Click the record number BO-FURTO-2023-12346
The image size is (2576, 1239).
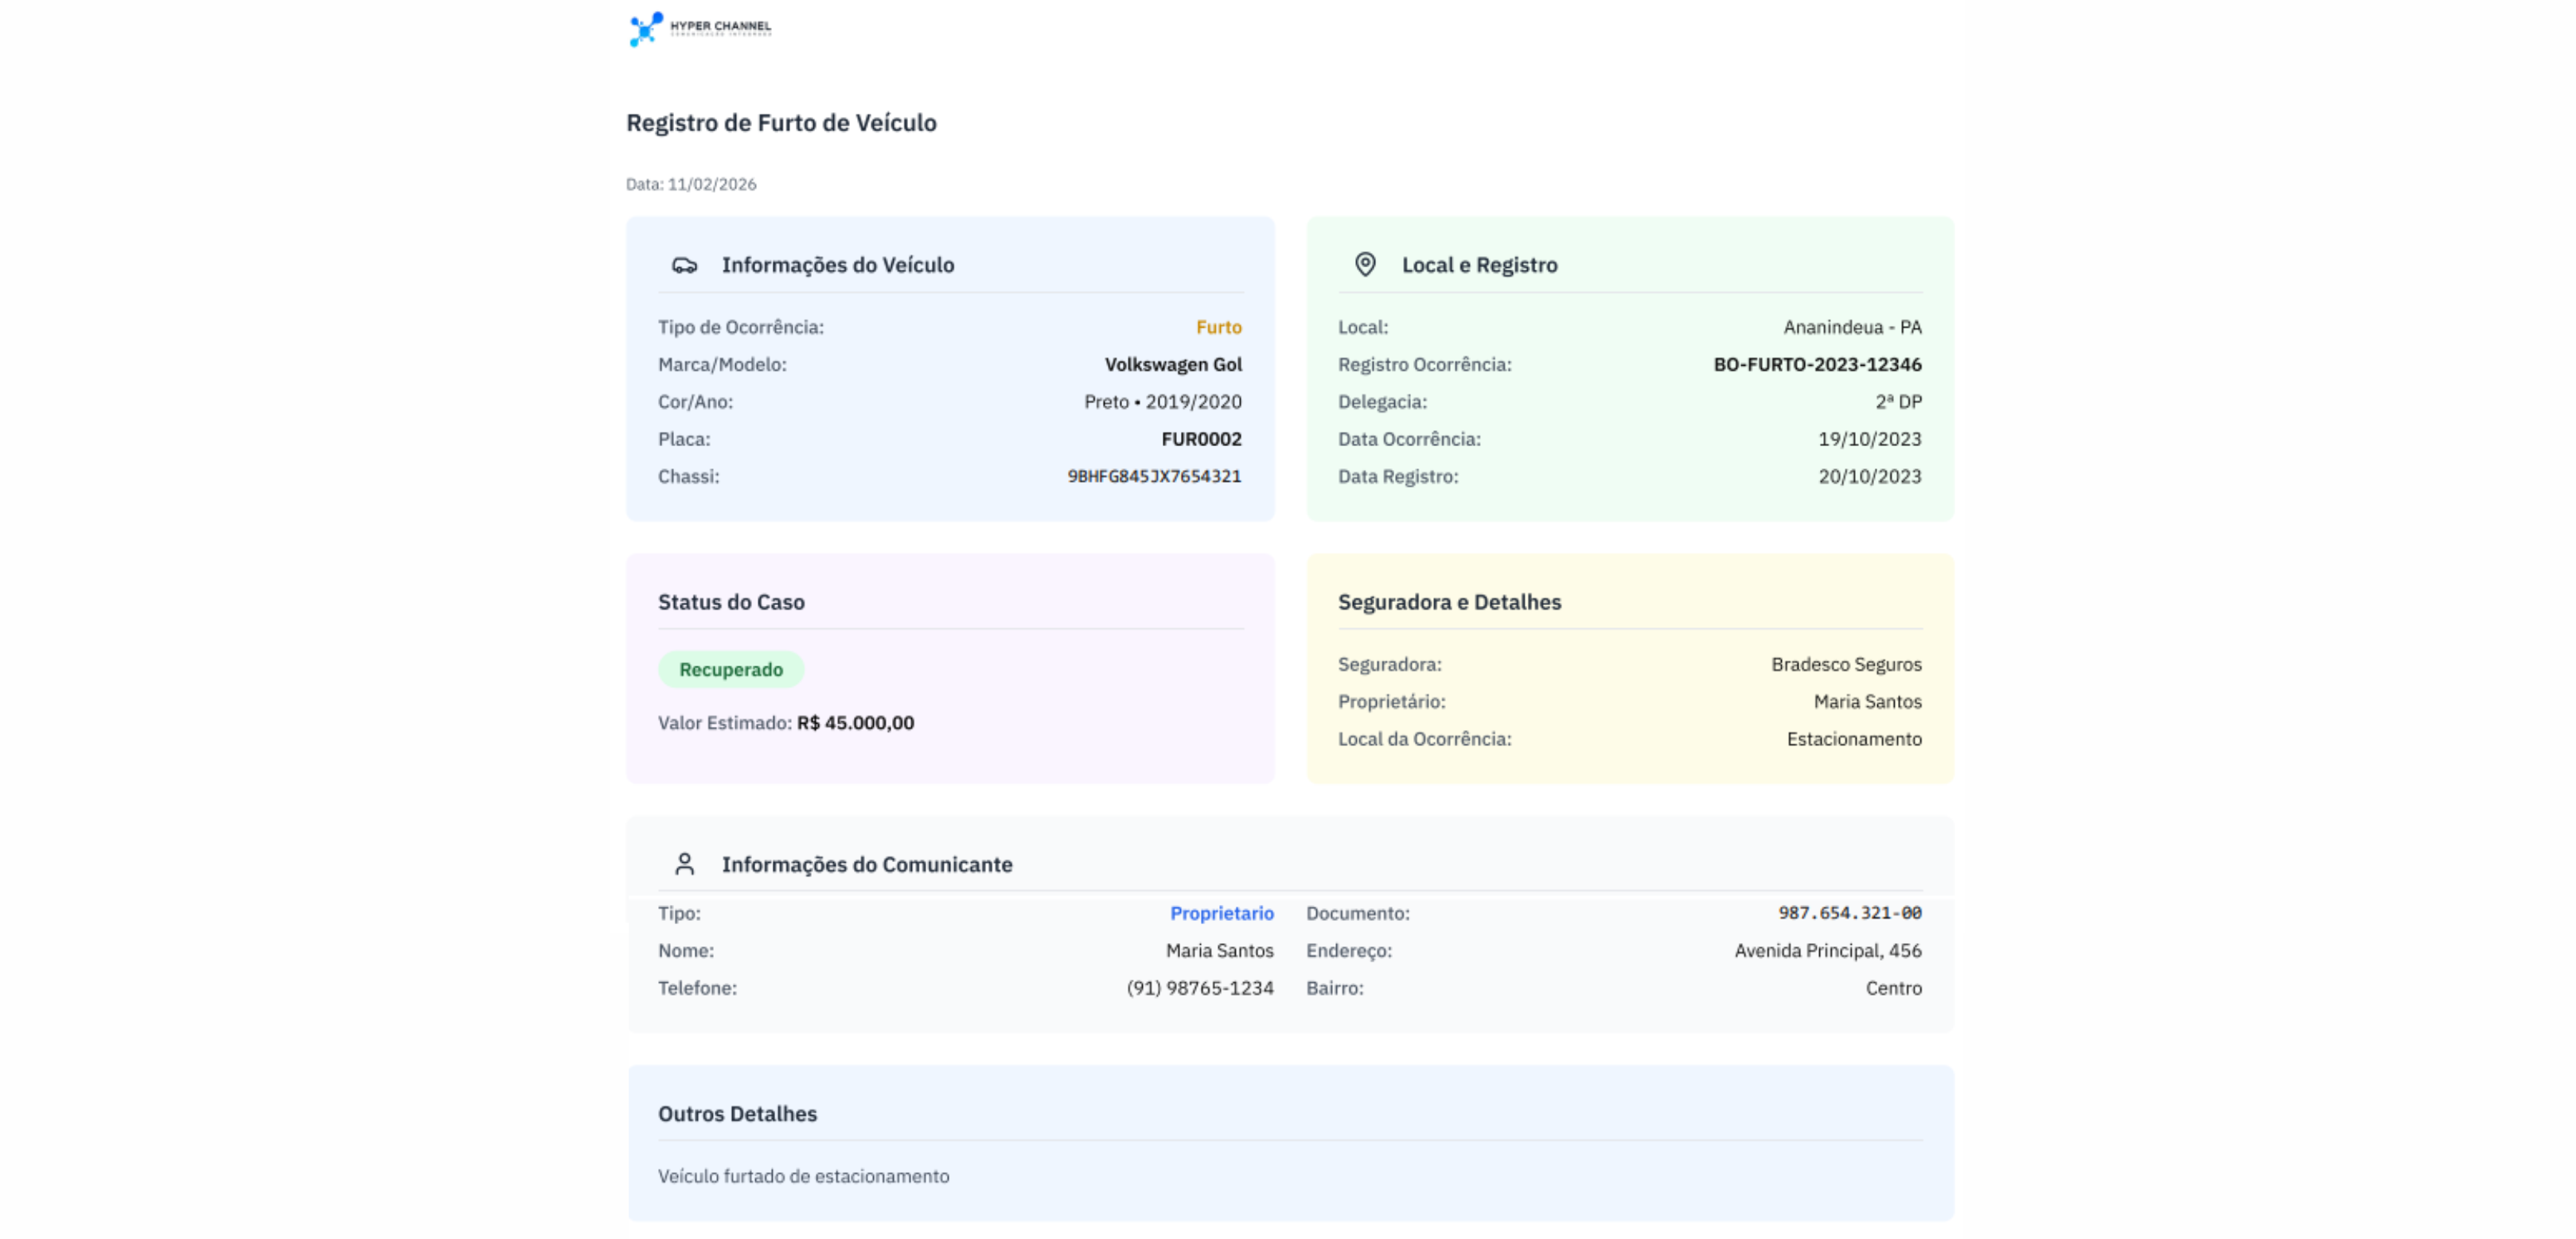1817,365
